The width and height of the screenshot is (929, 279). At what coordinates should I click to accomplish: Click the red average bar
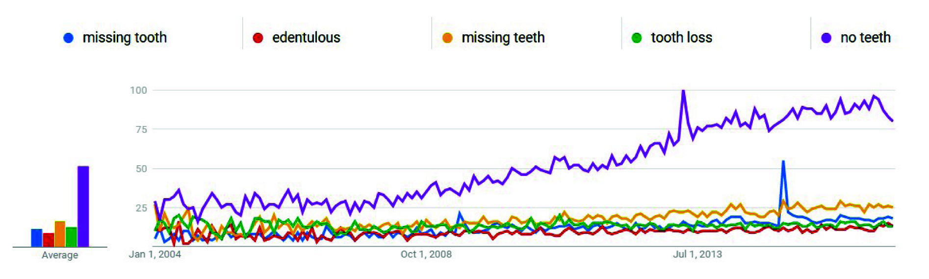click(49, 240)
